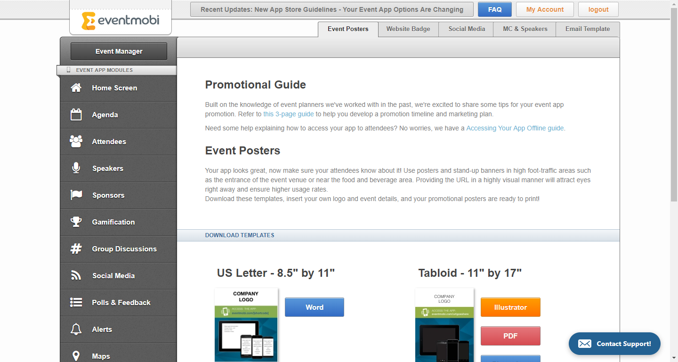Image resolution: width=678 pixels, height=362 pixels.
Task: Click the Event Manager button
Action: click(119, 51)
